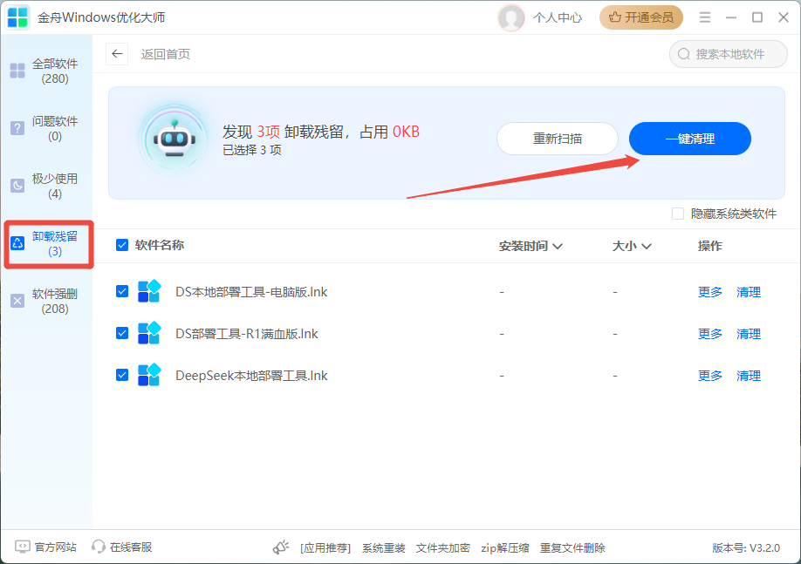Click the 官方网站 monitor icon

(23, 547)
